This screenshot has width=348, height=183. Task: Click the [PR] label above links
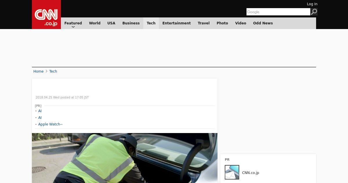click(x=38, y=106)
